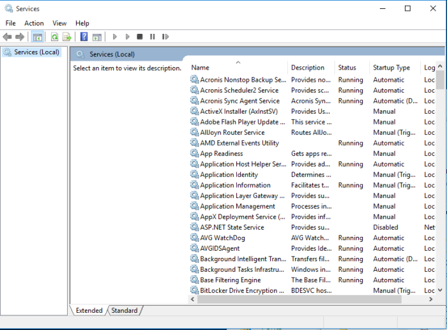The height and width of the screenshot is (330, 447).
Task: Open the View menu
Action: 59,23
